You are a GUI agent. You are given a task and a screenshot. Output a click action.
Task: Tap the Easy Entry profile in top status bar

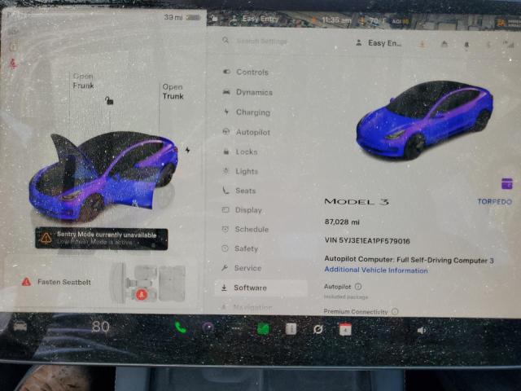(x=255, y=19)
